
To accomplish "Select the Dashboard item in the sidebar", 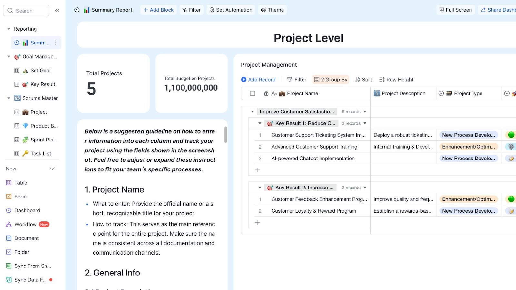I will click(x=27, y=210).
